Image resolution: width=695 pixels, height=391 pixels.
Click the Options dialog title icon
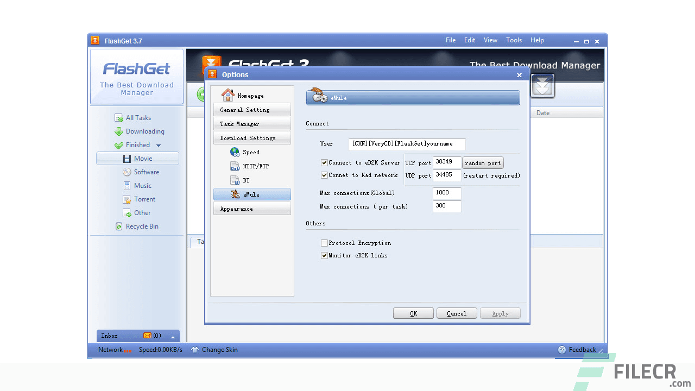pos(212,74)
